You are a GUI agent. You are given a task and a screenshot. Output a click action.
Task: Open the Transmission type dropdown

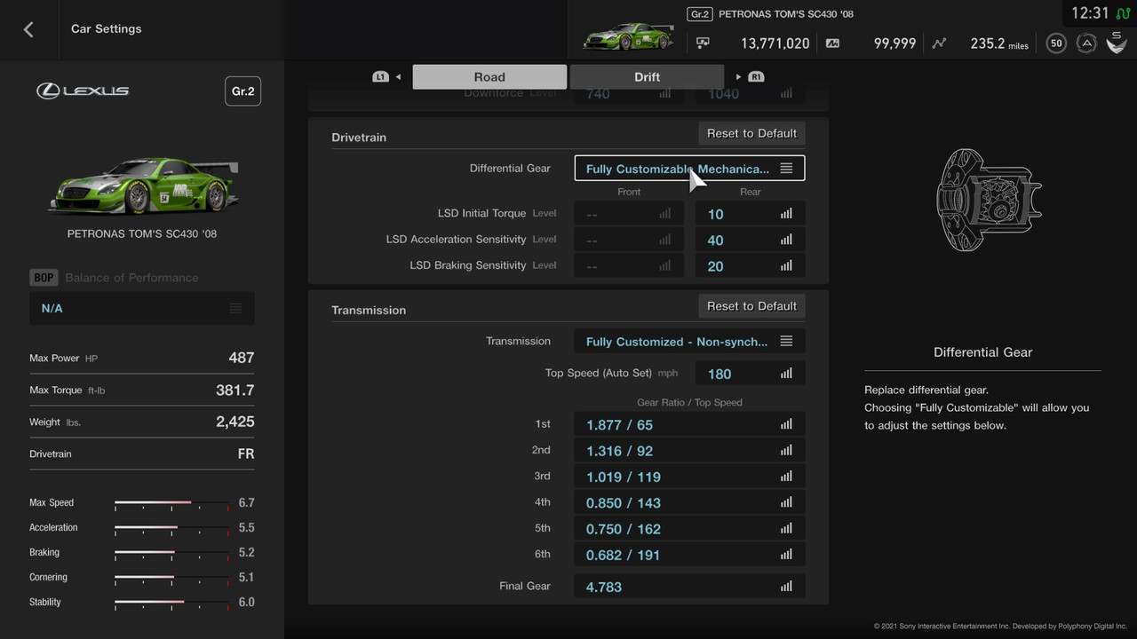(x=689, y=342)
